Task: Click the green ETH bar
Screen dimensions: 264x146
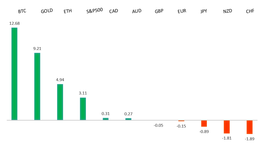Action: 60,102
